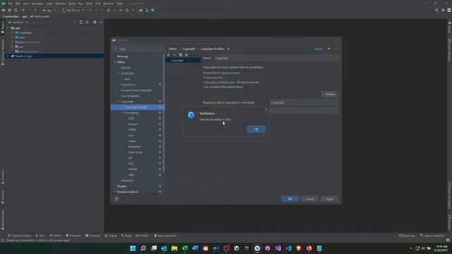Click the blue OK button in Settings footer

click(290, 199)
